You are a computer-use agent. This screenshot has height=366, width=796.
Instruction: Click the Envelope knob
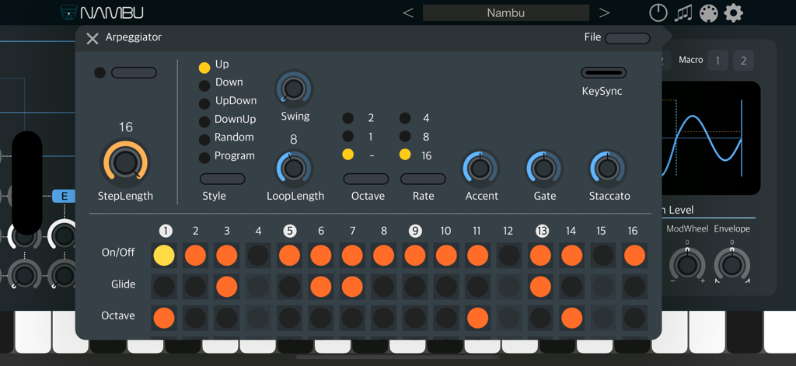pos(731,265)
